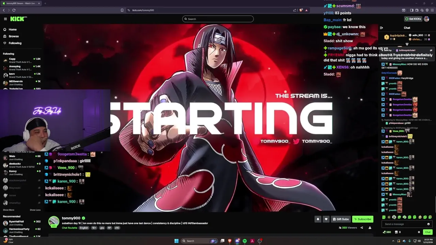Screen dimensions: 436x245
Task: Open the emoji picker in message box
Action: click(429, 224)
